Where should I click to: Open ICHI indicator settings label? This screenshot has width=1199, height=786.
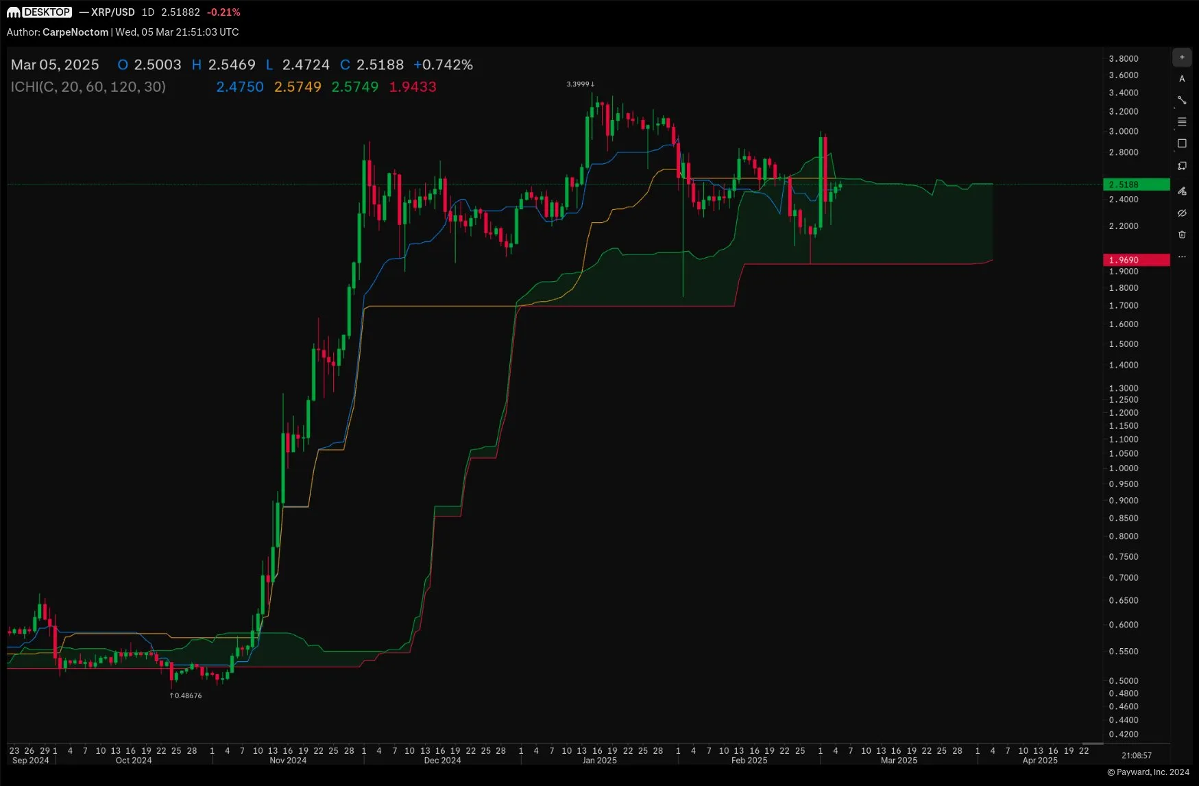click(x=88, y=87)
